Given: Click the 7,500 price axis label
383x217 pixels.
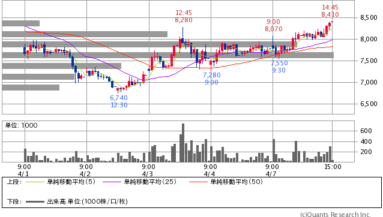Looking at the screenshot, I should [x=369, y=61].
